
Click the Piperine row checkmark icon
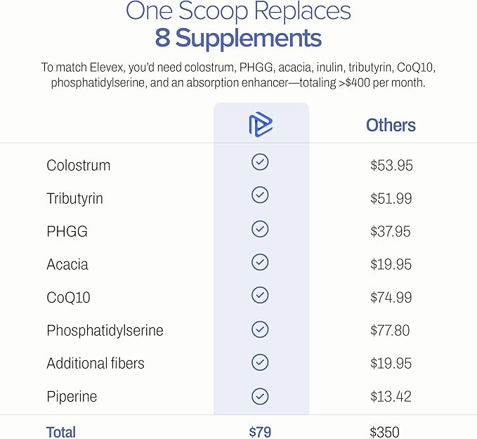260,394
